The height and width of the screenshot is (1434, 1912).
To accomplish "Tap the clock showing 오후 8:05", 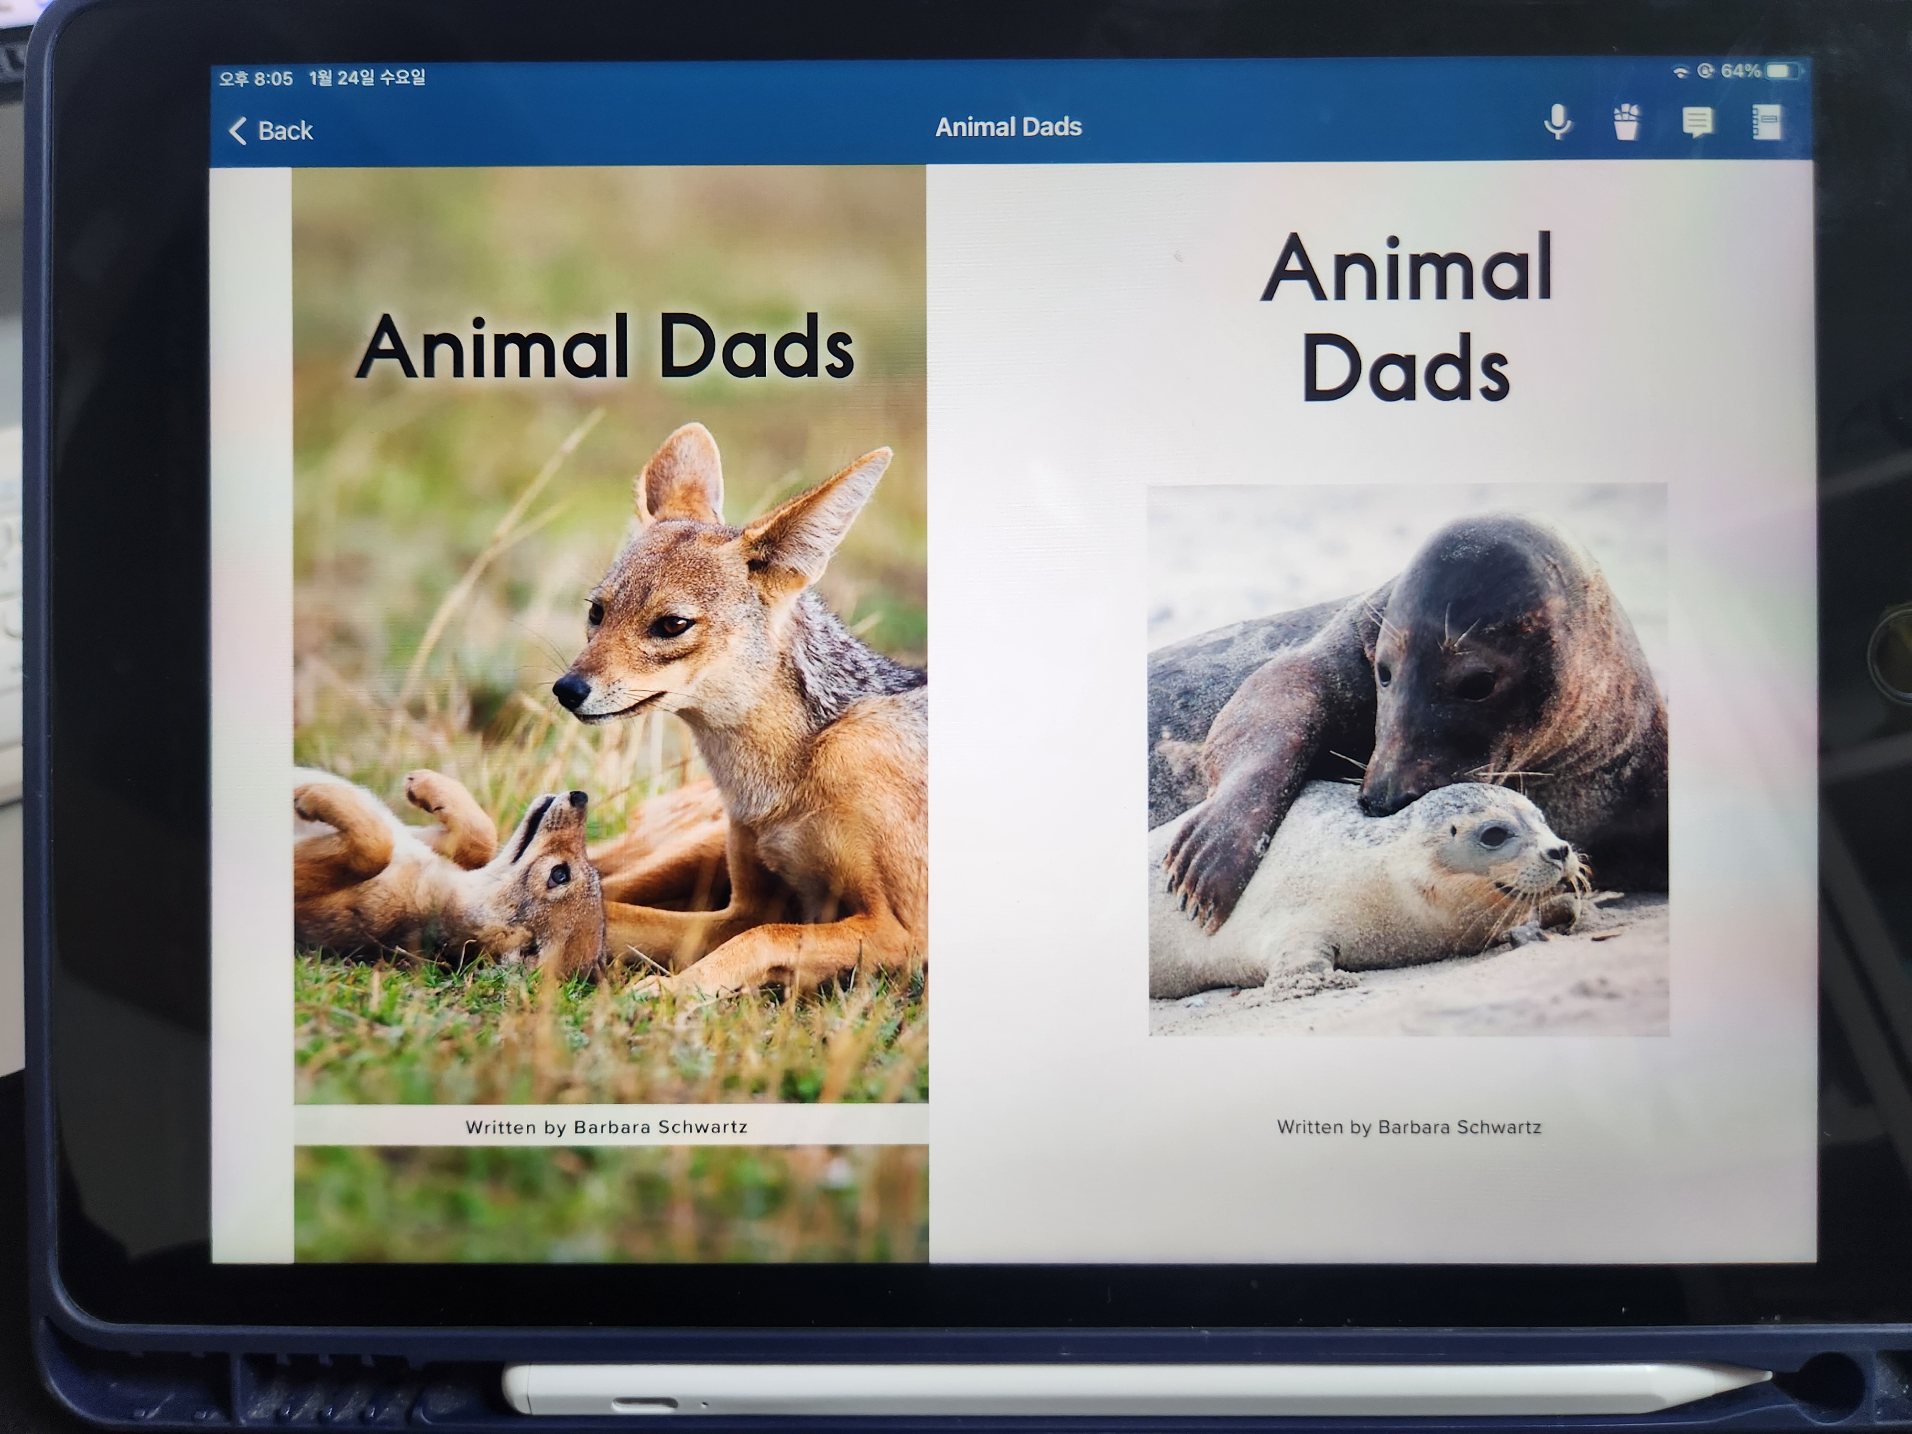I will pos(256,79).
